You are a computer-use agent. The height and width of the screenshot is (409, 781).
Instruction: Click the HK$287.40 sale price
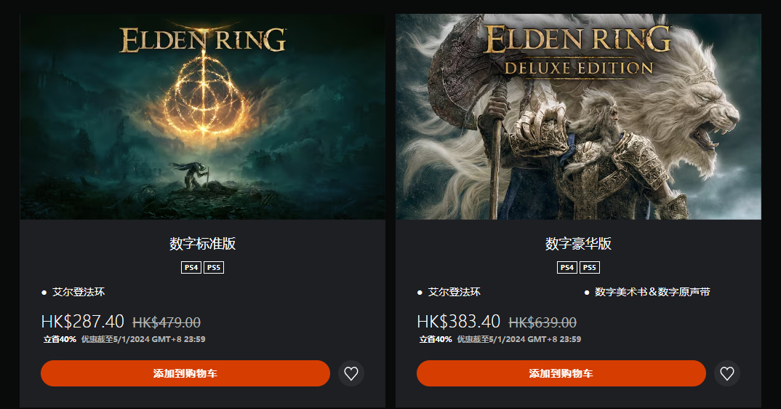[83, 322]
